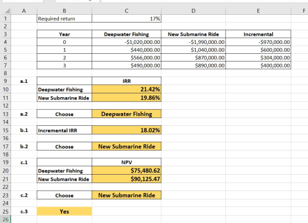The width and height of the screenshot is (308, 223).
Task: Select entire column E via its header
Action: pos(258,10)
